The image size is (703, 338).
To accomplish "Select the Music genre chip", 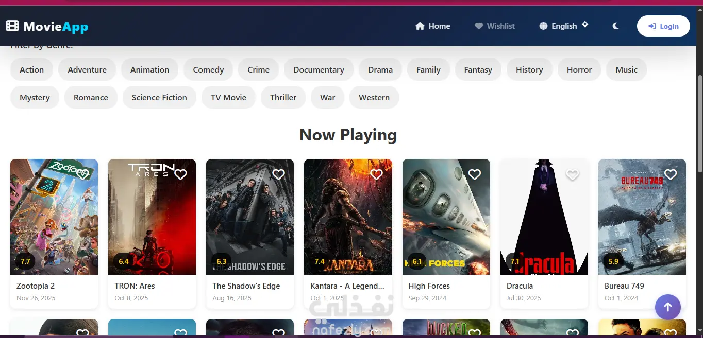I will click(627, 69).
